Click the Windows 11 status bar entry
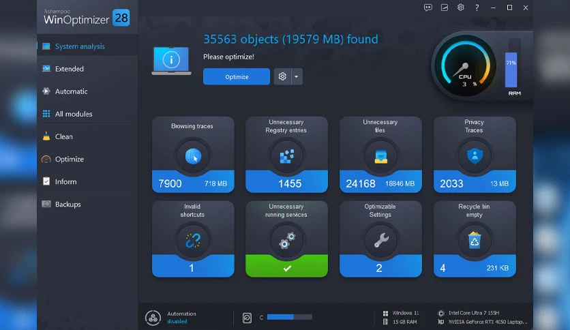This screenshot has width=570, height=330. coord(401,313)
